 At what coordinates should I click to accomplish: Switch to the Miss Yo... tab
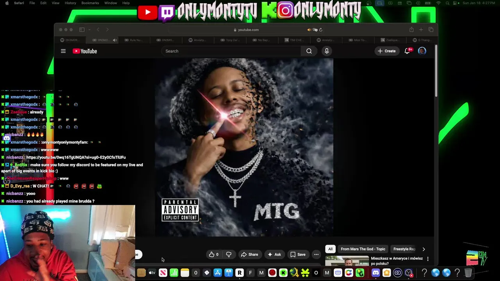point(358,40)
